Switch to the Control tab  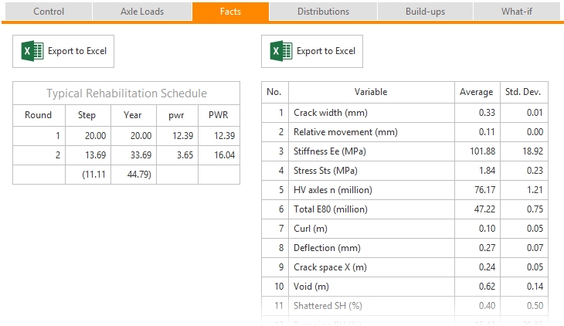click(x=49, y=12)
